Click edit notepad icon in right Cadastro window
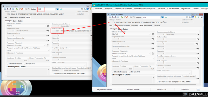 pos(125,17)
